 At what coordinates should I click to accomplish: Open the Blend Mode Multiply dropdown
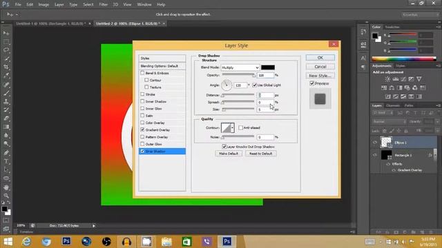(x=240, y=68)
